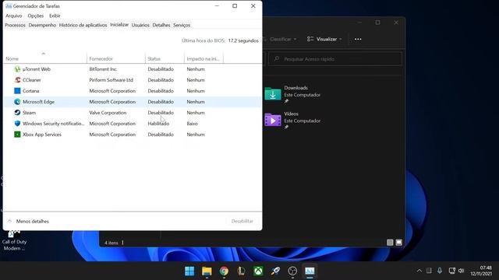This screenshot has height=280, width=499.
Task: Click the Baixo impact value
Action: (x=193, y=124)
